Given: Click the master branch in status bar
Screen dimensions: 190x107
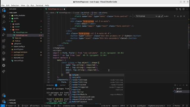Looking at the screenshot, I should pos(10,106).
